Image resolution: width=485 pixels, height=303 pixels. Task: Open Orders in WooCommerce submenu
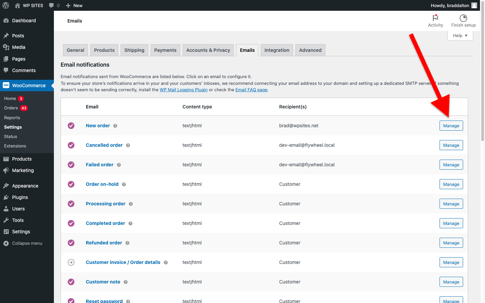11,108
